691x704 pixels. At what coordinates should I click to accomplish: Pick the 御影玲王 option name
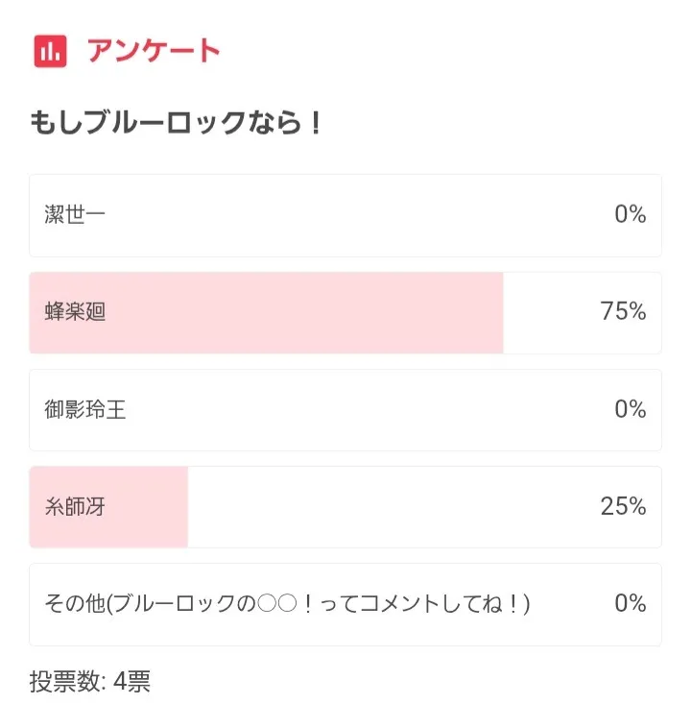(85, 410)
